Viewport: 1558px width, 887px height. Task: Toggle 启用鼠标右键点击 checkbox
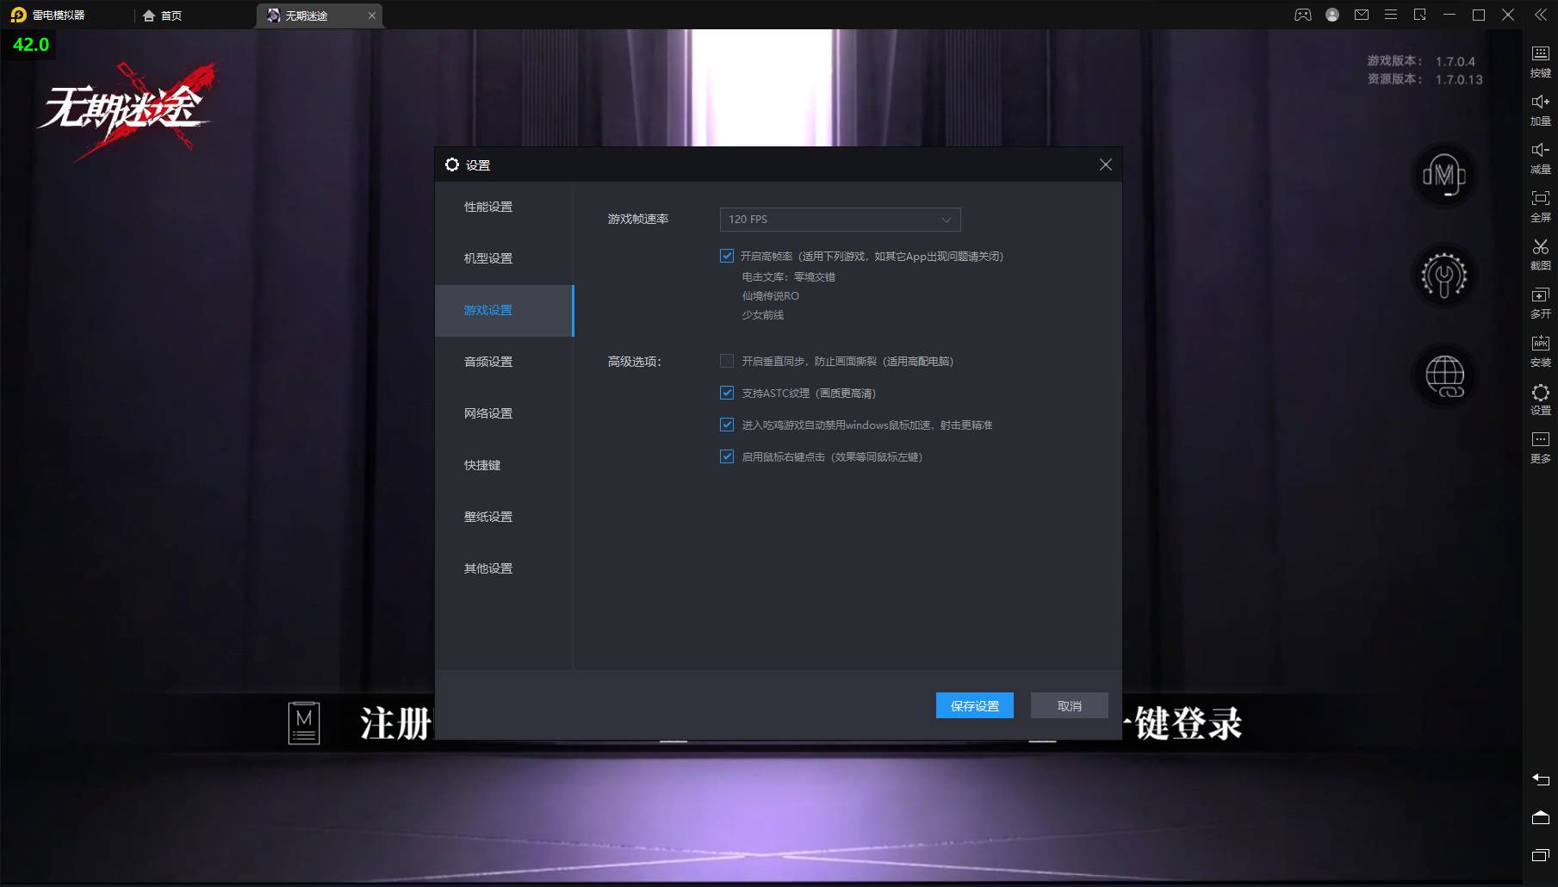tap(727, 456)
